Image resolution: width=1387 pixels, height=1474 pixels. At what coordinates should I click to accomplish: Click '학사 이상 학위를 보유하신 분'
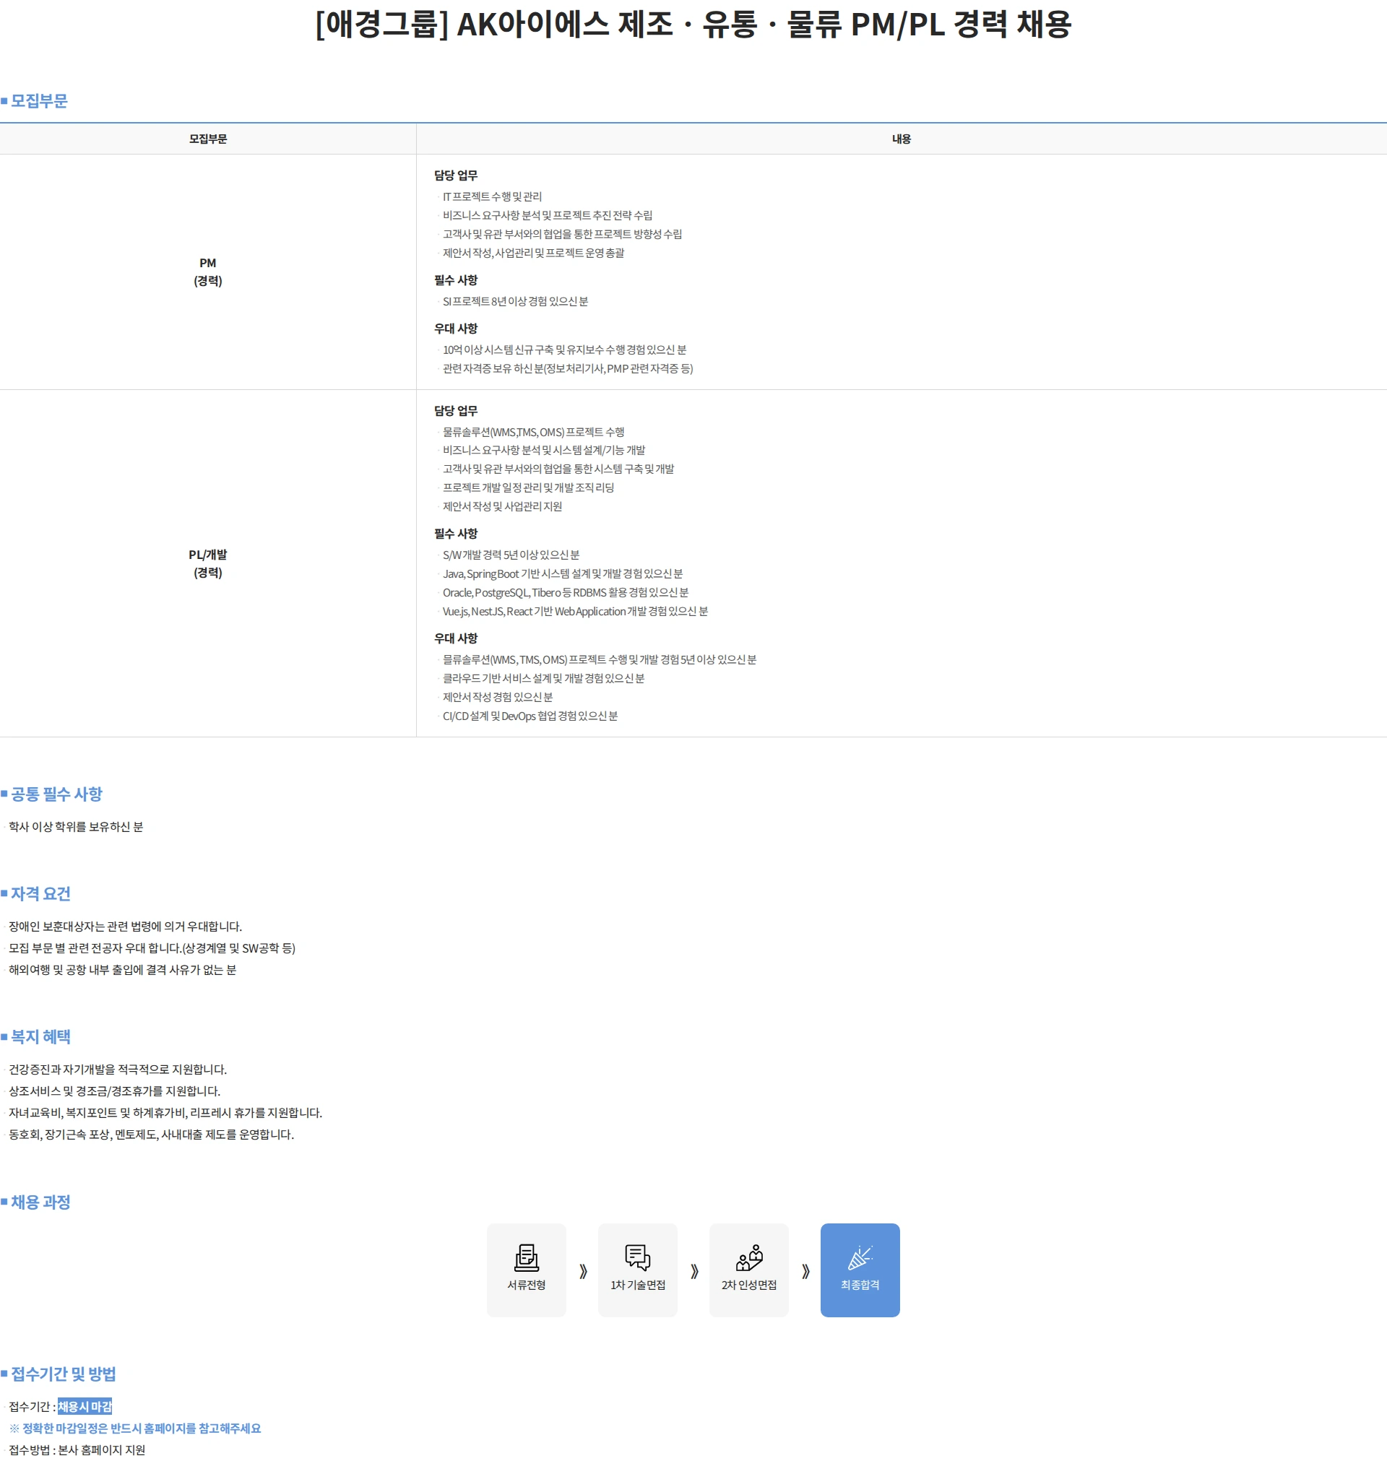tap(76, 827)
